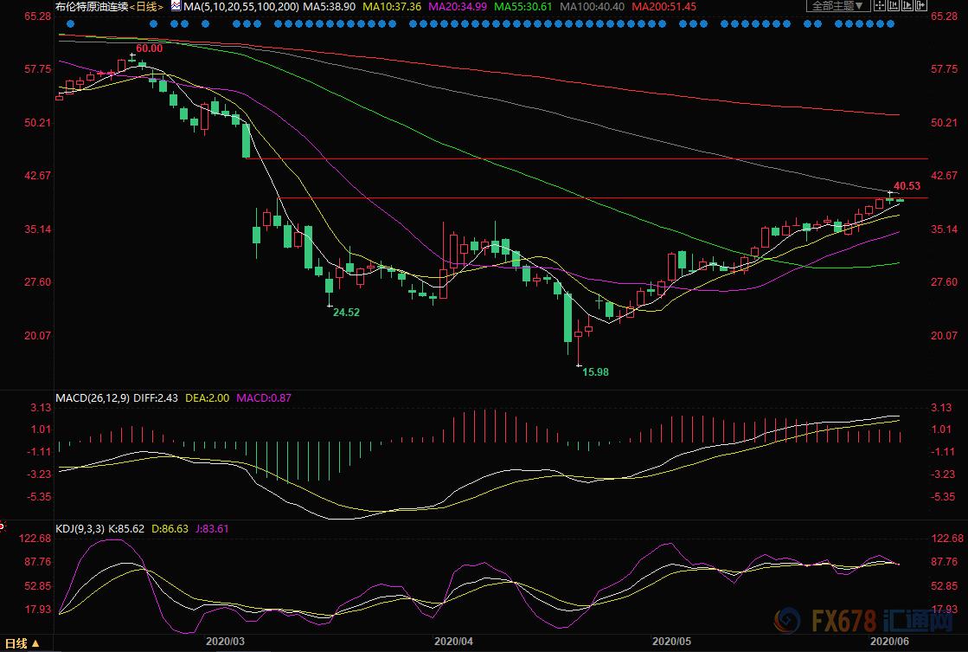Click the chart replay icon in top-right toolbar
Viewport: 968px width, 652px height.
[x=907, y=5]
